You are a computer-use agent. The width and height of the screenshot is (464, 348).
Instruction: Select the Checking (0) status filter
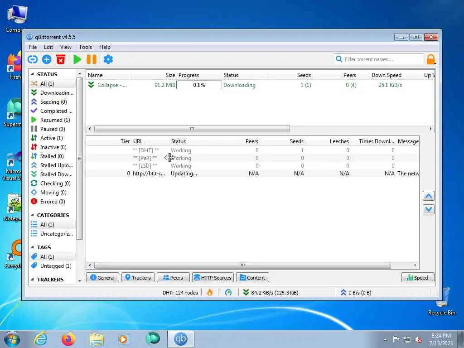pyautogui.click(x=52, y=184)
